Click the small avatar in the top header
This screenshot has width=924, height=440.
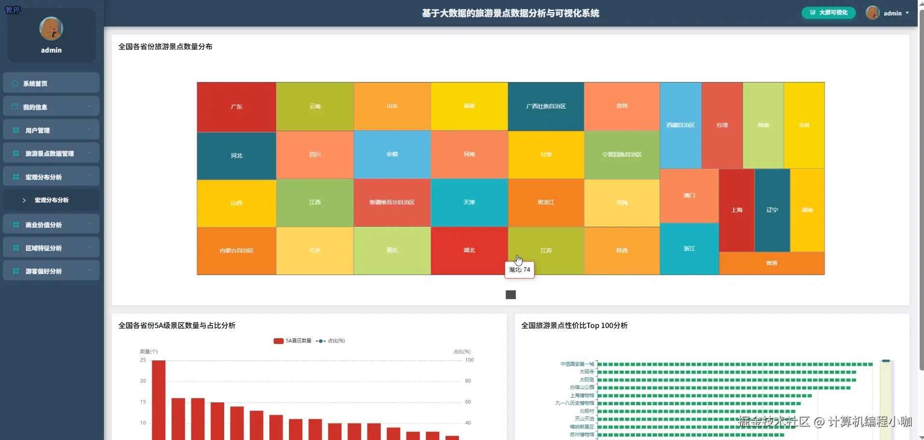pyautogui.click(x=873, y=13)
